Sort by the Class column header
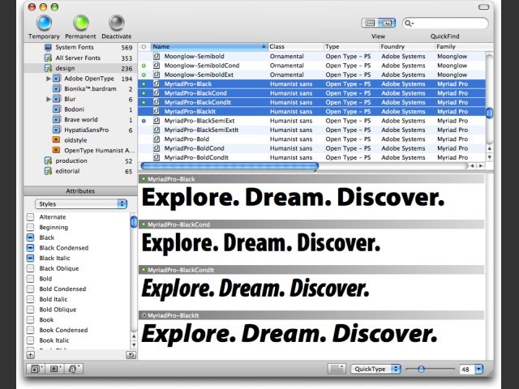This screenshot has height=389, width=519. tap(295, 47)
